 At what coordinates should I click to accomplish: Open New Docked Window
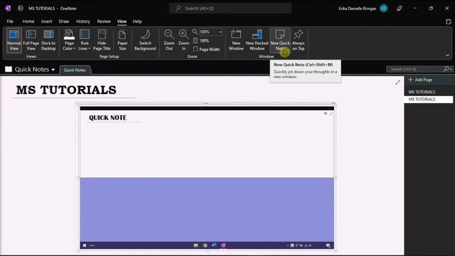[x=257, y=40]
